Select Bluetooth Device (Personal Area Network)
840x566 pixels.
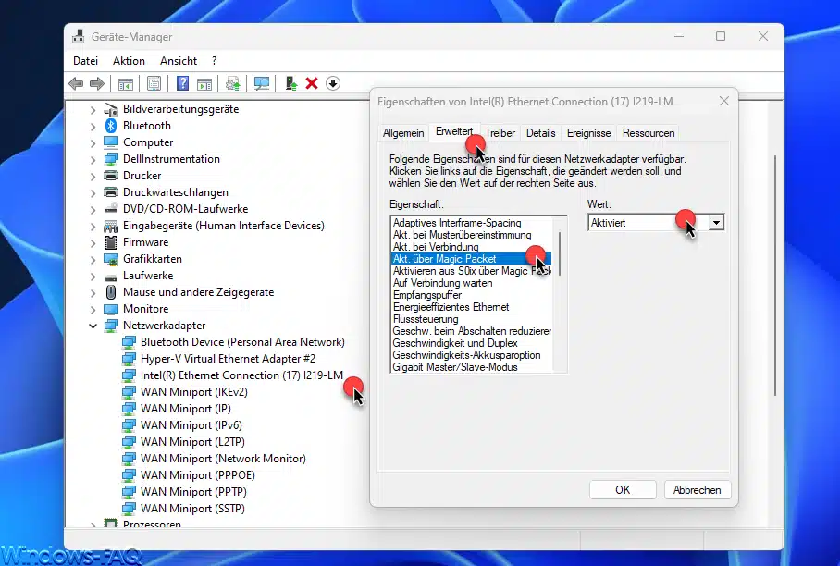pyautogui.click(x=242, y=342)
